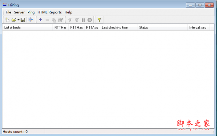Viewport: 217px width, 136px height.
Task: Open the Help menu
Action: click(68, 12)
